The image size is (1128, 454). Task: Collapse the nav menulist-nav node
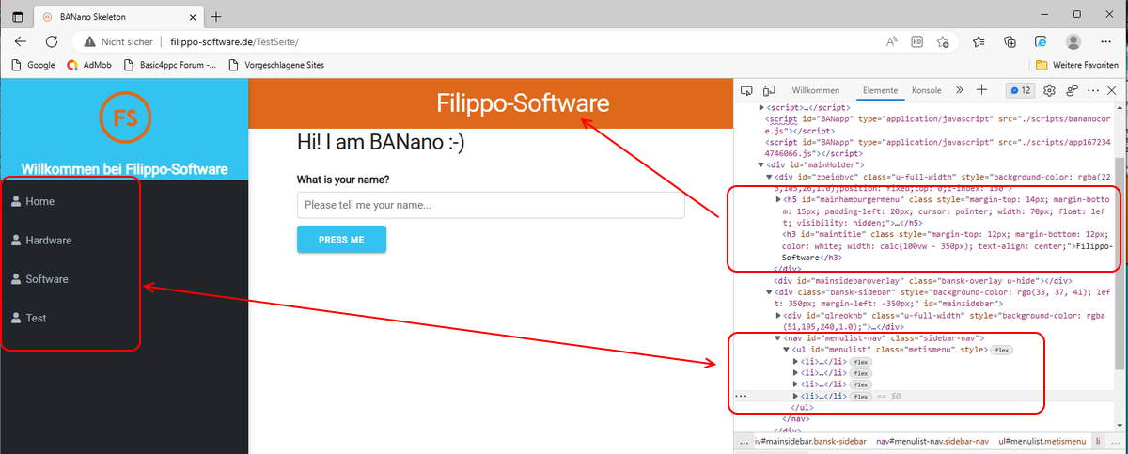point(777,337)
